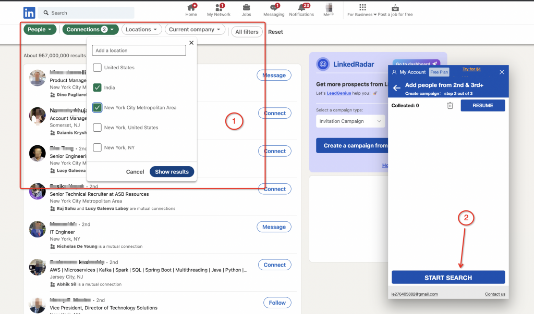
Task: Check Messaging notifications icon
Action: point(273,8)
